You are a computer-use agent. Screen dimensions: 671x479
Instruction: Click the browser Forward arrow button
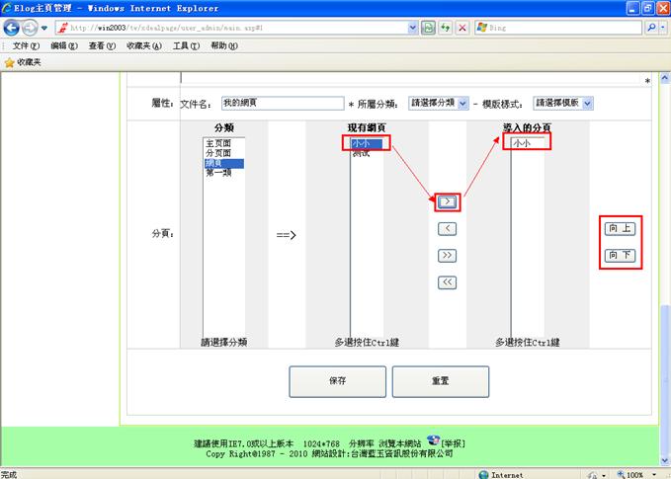[31, 28]
